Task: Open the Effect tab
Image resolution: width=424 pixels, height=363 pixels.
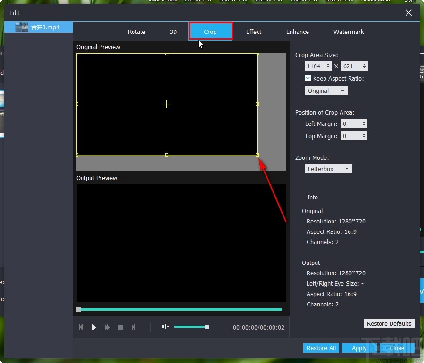Action: pyautogui.click(x=254, y=32)
